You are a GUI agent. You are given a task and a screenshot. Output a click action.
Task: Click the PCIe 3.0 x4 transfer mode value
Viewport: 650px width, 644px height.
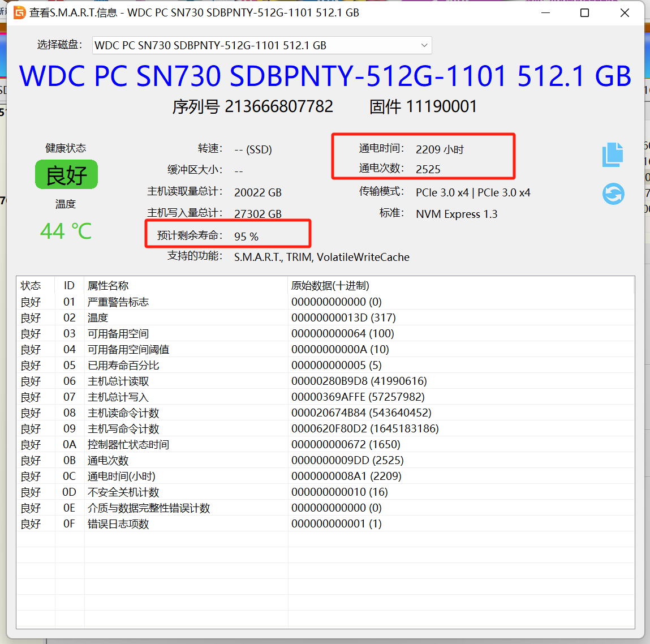click(473, 192)
